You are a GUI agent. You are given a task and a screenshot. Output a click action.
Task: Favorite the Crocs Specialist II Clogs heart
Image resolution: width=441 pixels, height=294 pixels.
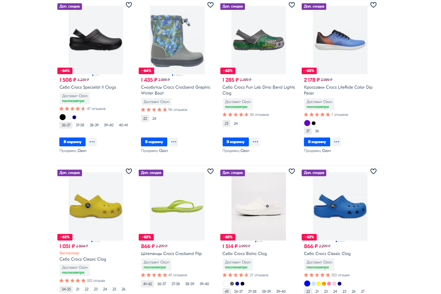[129, 5]
